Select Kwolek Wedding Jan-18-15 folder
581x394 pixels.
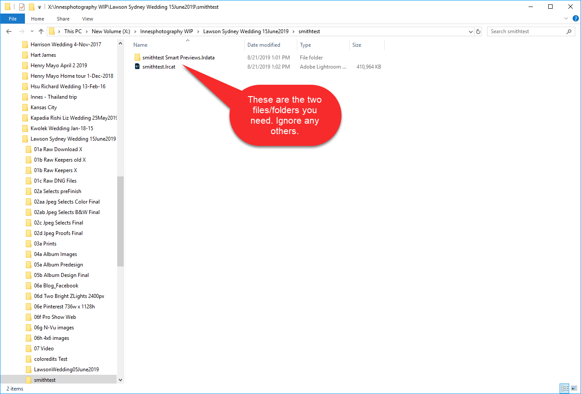tap(62, 128)
